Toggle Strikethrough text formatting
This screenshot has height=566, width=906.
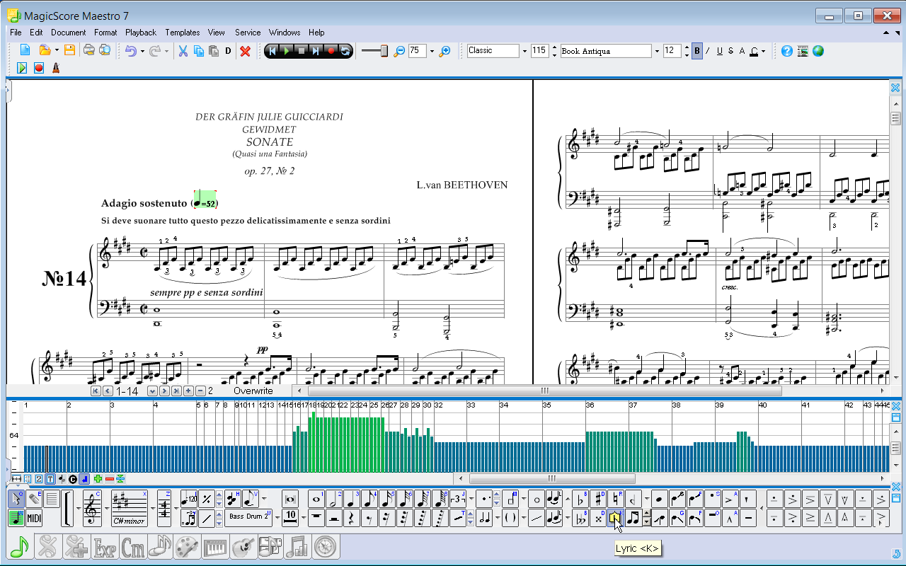[730, 51]
